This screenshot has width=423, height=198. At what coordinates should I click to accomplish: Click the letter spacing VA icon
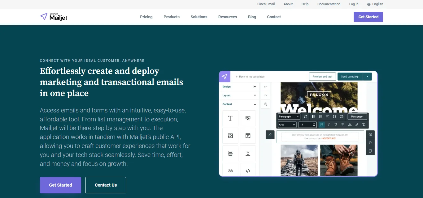coord(342,116)
